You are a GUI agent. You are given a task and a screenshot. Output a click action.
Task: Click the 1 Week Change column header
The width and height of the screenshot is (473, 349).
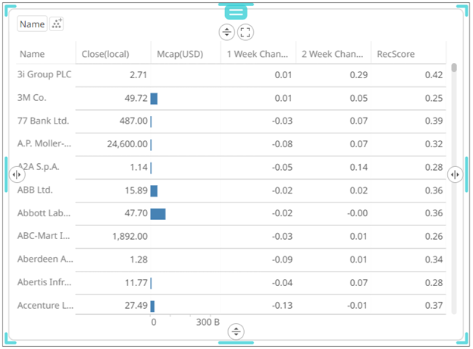(x=257, y=54)
